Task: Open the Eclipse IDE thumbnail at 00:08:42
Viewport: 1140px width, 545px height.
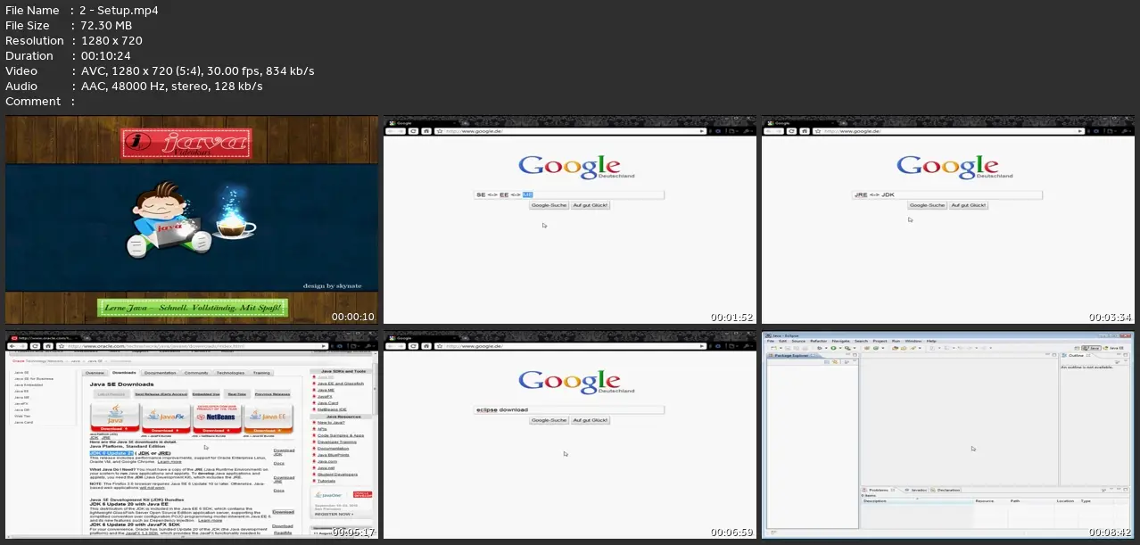Action: click(947, 434)
